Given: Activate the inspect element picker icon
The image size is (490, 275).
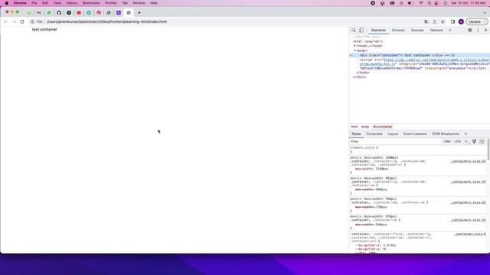Looking at the screenshot, I should 354,31.
